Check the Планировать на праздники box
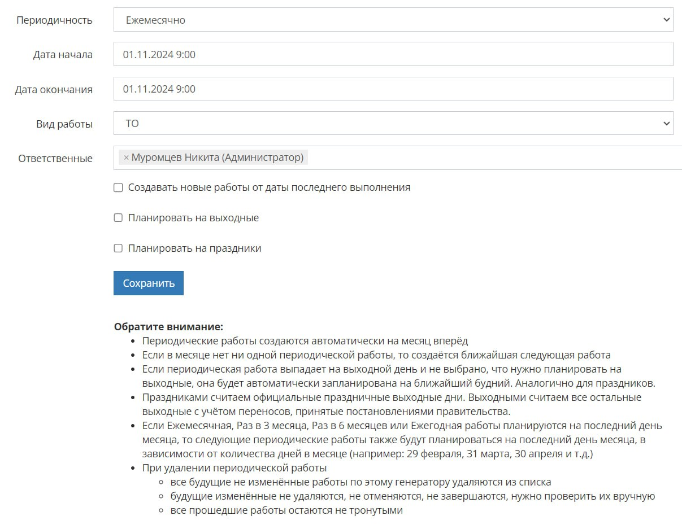Image resolution: width=682 pixels, height=529 pixels. click(x=118, y=248)
